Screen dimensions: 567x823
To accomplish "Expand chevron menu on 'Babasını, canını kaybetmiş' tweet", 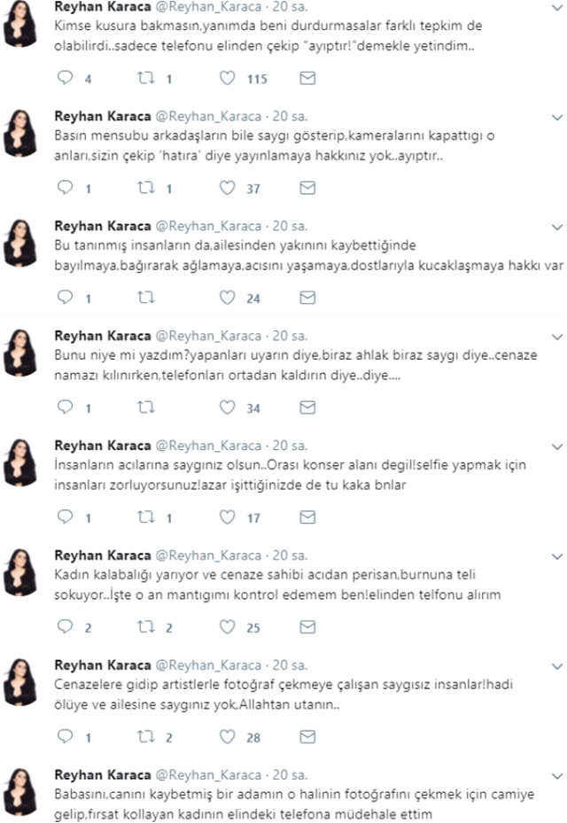I will point(557,776).
